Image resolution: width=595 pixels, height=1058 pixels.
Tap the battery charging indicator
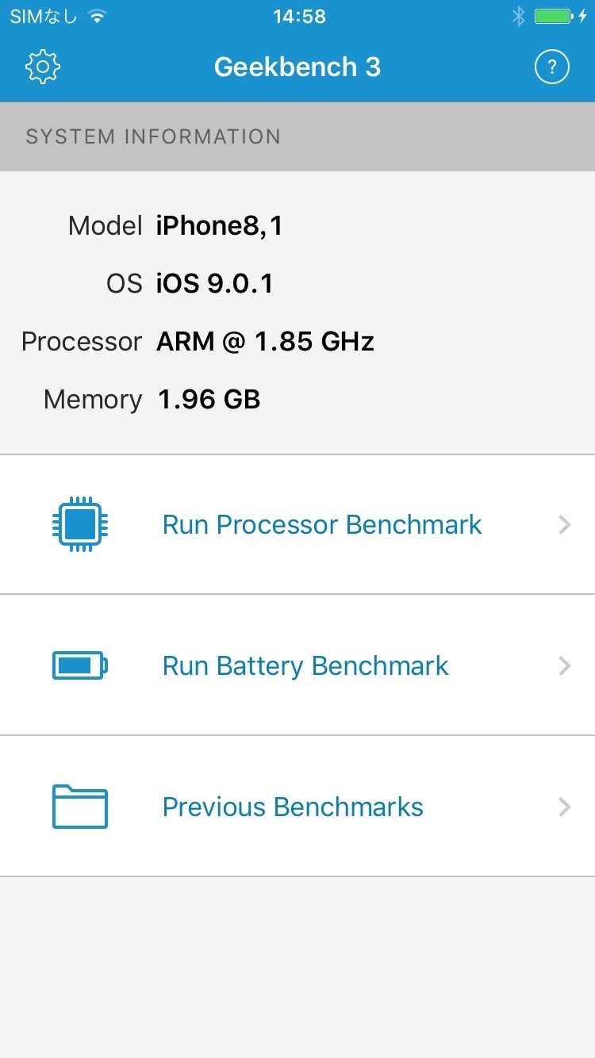(x=559, y=17)
